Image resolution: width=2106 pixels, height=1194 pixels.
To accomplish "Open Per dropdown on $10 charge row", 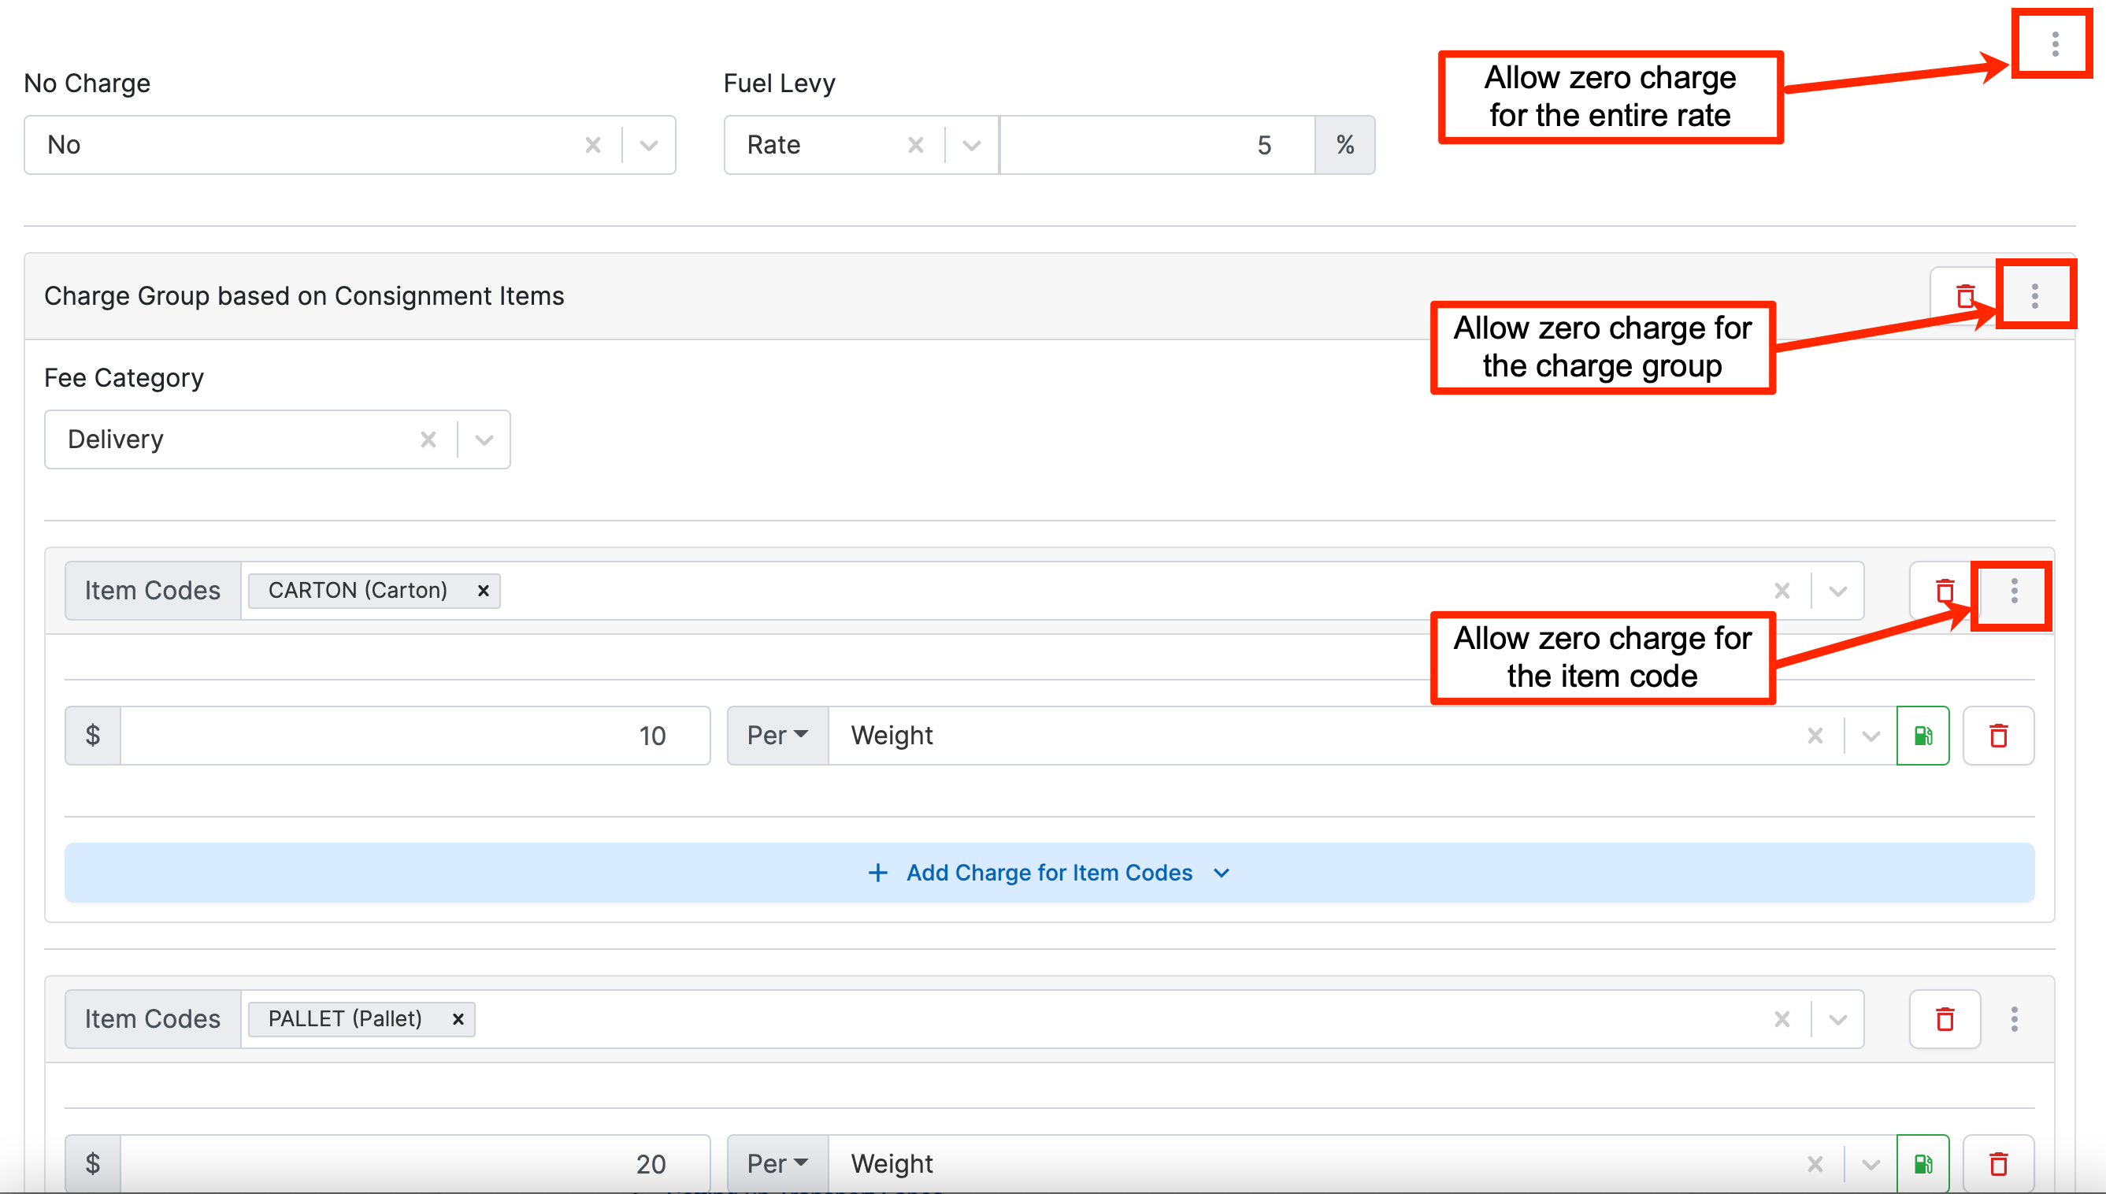I will point(777,736).
